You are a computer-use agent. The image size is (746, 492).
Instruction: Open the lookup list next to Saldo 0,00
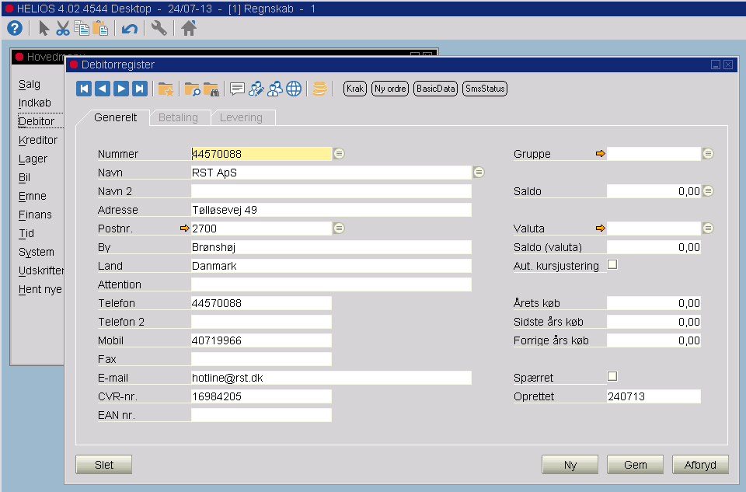(x=708, y=190)
